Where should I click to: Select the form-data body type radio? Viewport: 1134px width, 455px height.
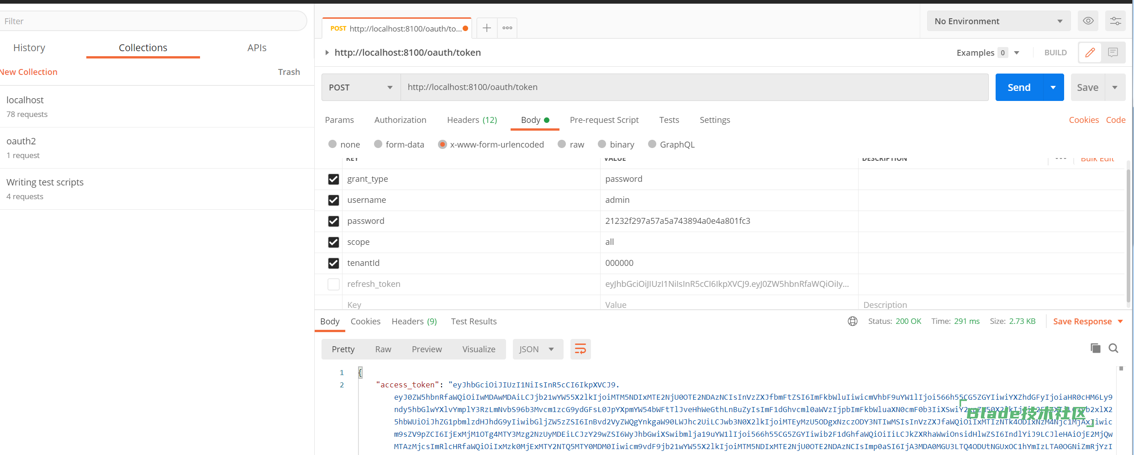(378, 144)
